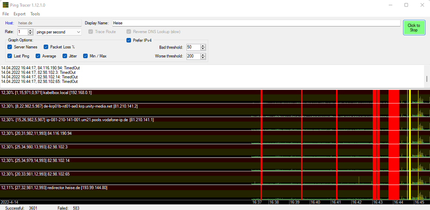This screenshot has width=430, height=210.
Task: Click the Host field containing heise.de
Action: (x=50, y=23)
